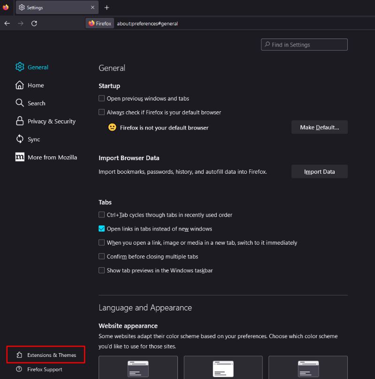Click the about:preferences#general URL field
The width and height of the screenshot is (375, 379).
(x=147, y=23)
